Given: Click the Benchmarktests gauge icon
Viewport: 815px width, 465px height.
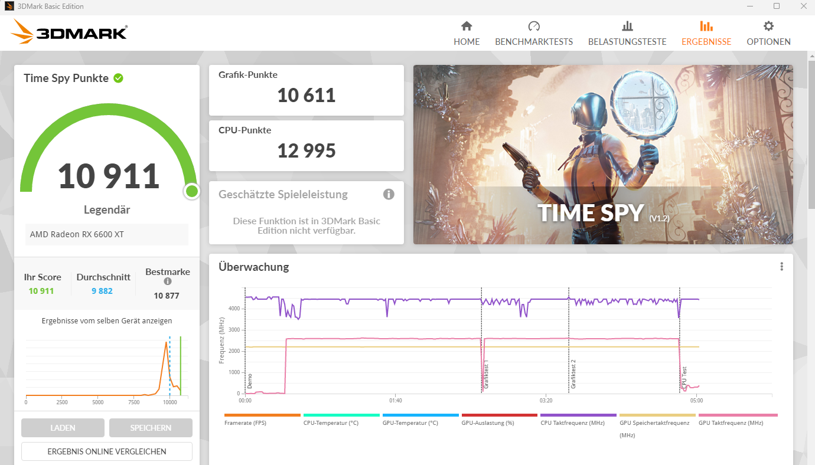Looking at the screenshot, I should click(x=534, y=26).
